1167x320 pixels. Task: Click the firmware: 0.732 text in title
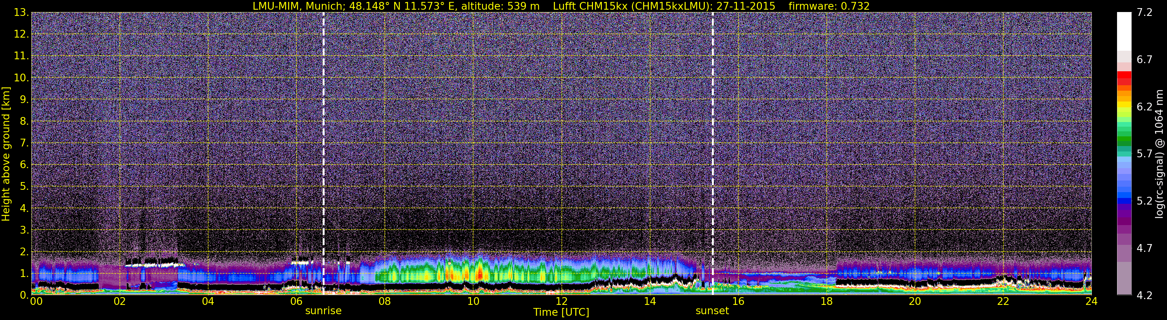(829, 6)
